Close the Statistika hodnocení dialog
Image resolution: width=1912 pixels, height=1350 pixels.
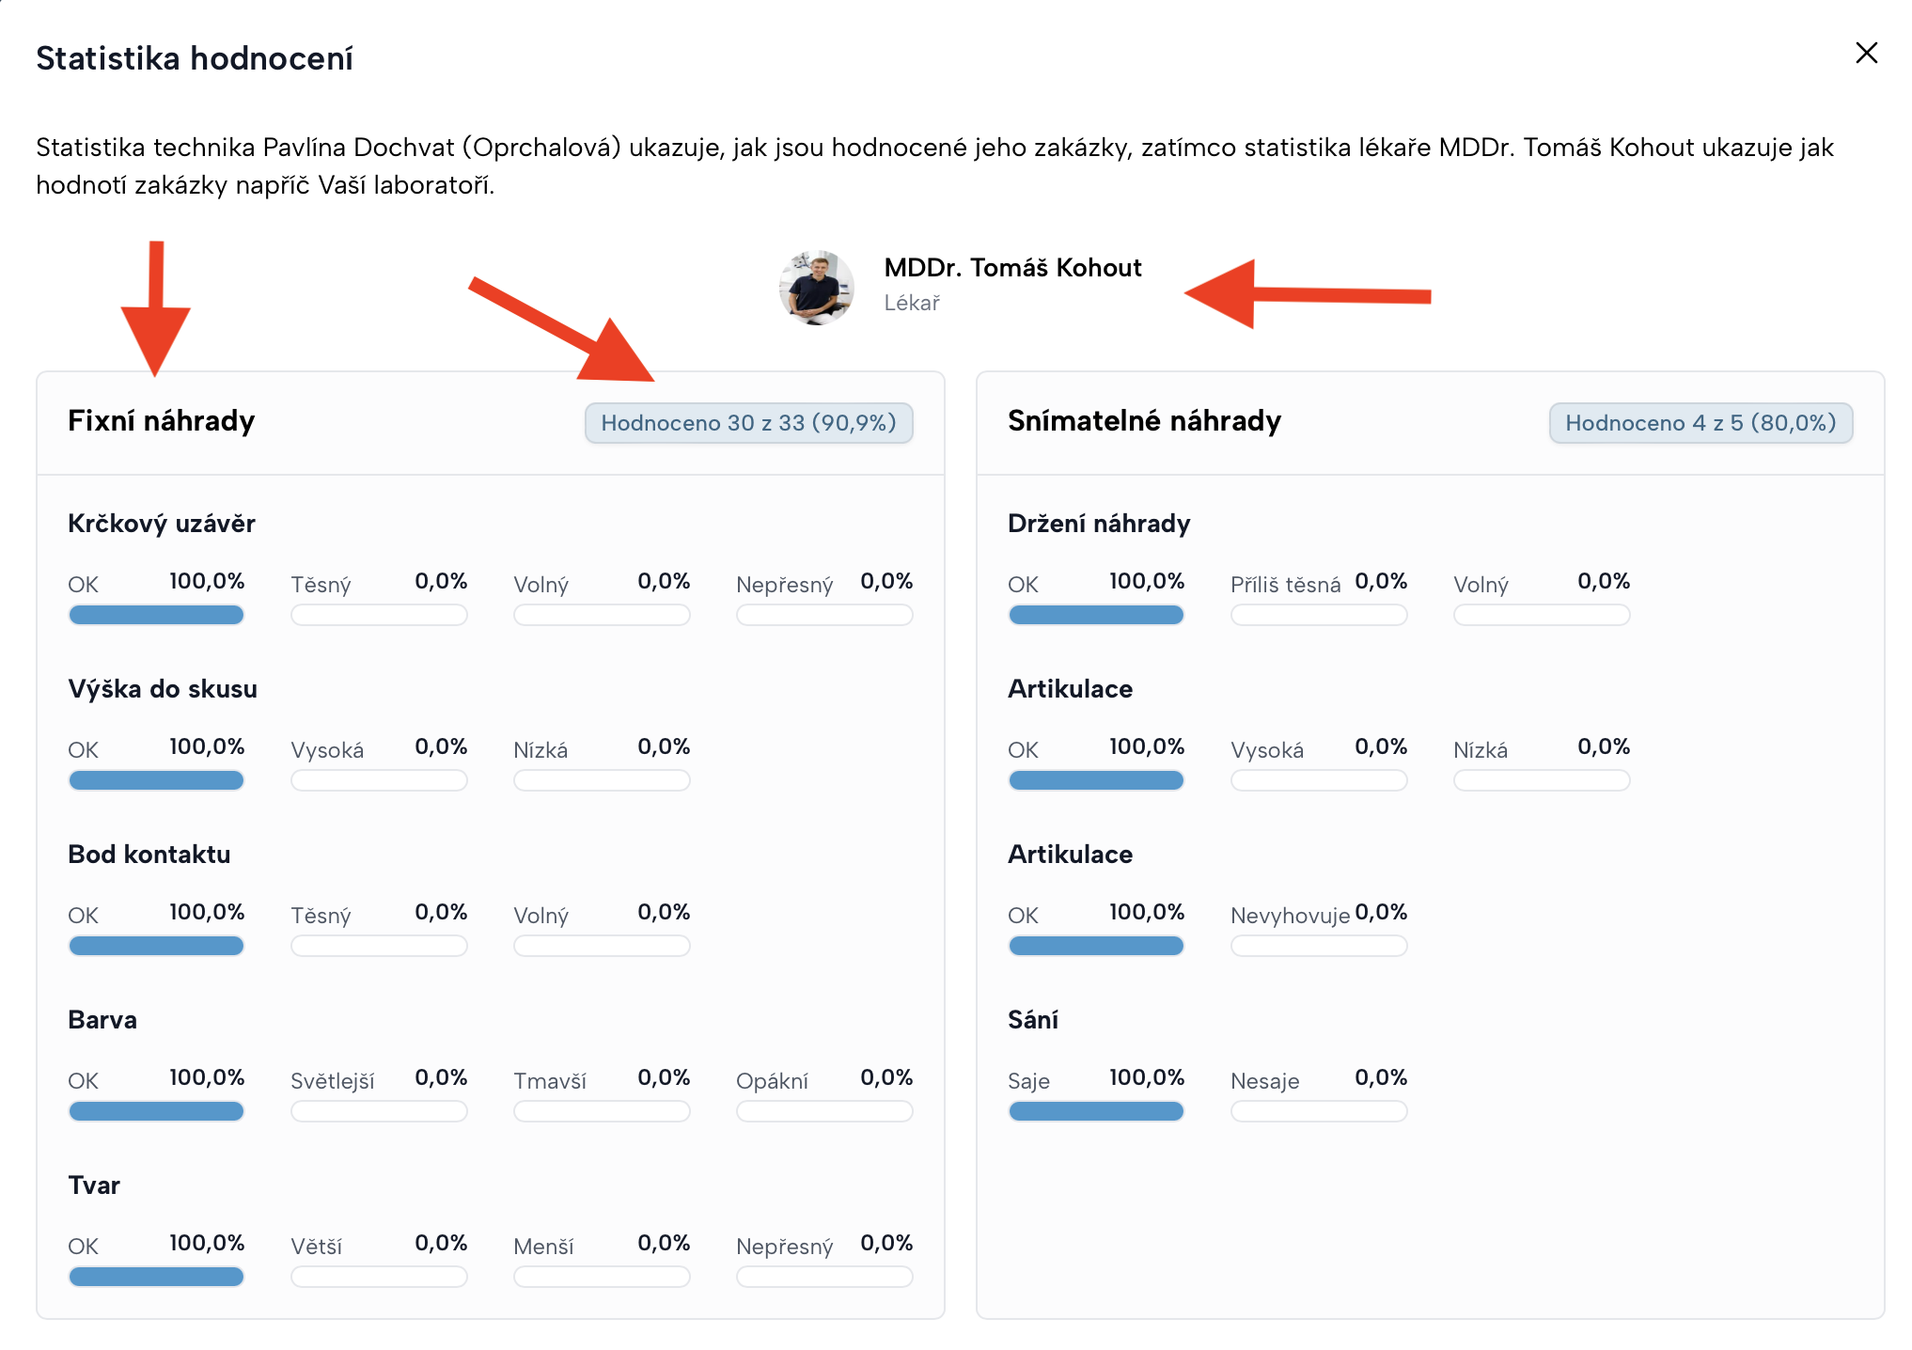click(x=1866, y=54)
